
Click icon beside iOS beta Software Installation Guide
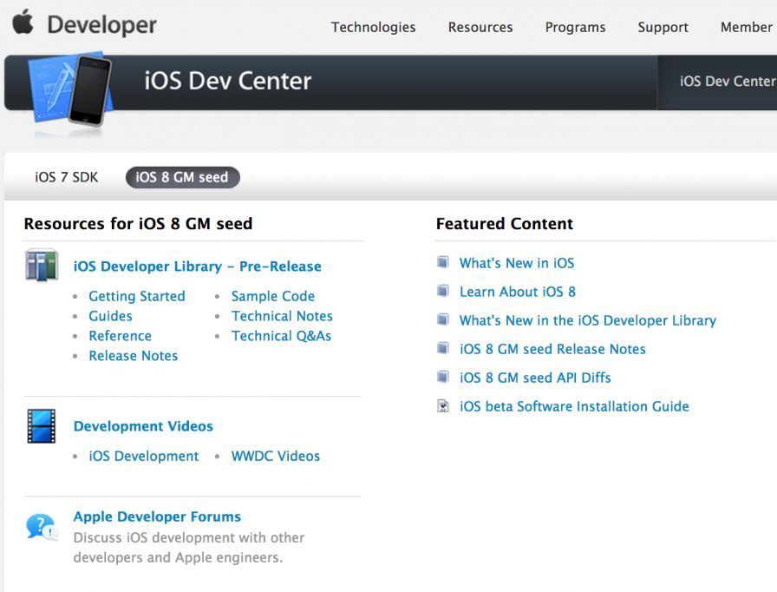(442, 406)
